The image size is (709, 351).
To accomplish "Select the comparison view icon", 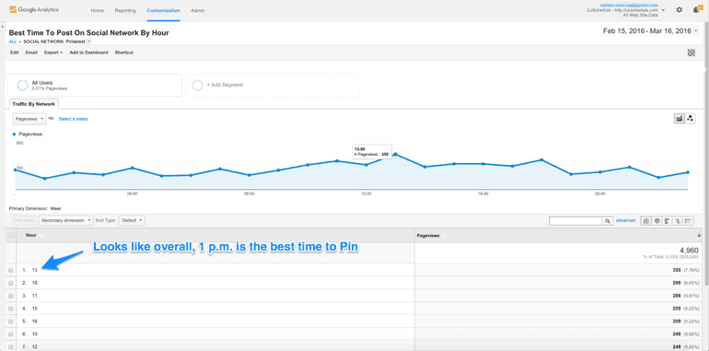I will click(678, 221).
